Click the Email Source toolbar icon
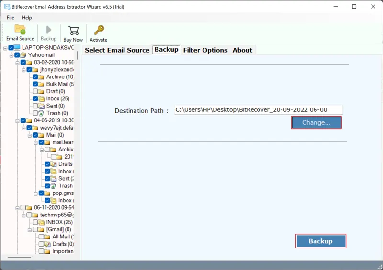Image resolution: width=383 pixels, height=270 pixels. point(20,30)
